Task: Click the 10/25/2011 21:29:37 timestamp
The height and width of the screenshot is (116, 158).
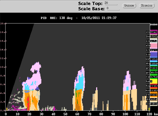Action: click(x=99, y=18)
